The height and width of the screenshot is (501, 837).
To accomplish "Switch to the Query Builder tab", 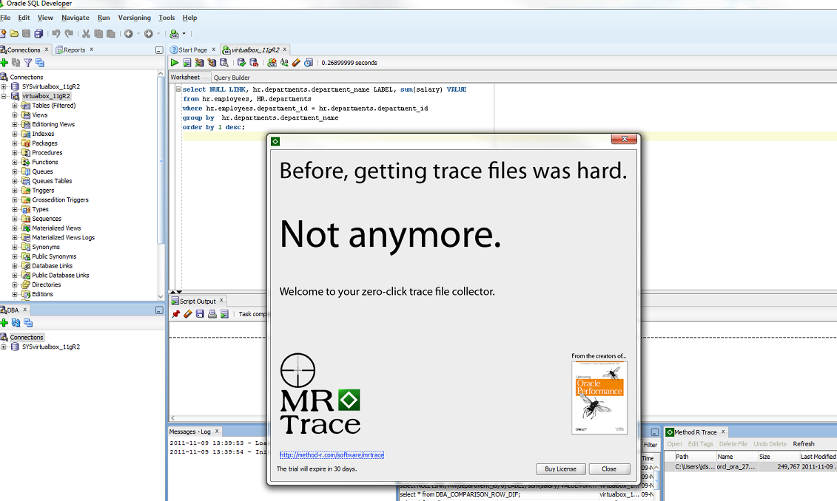I will [232, 78].
